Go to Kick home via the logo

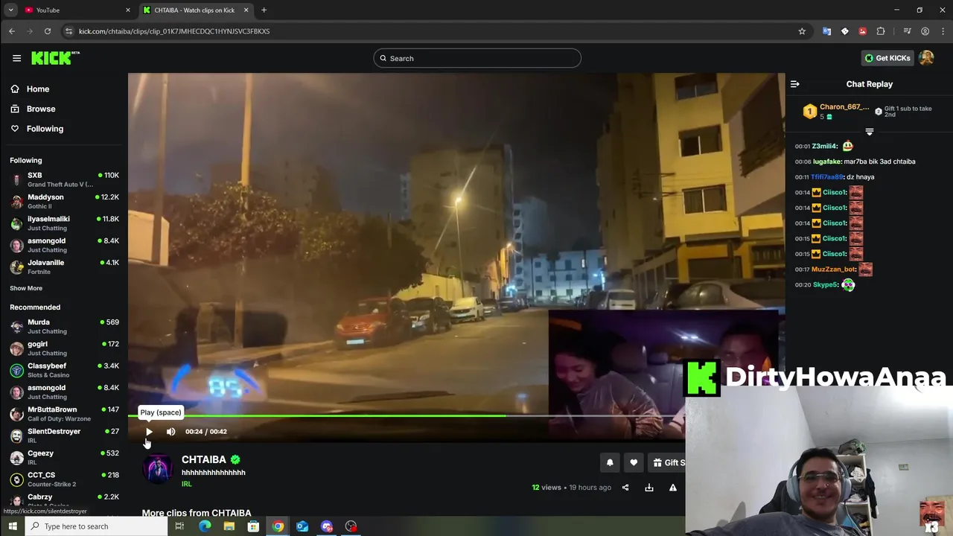55,58
